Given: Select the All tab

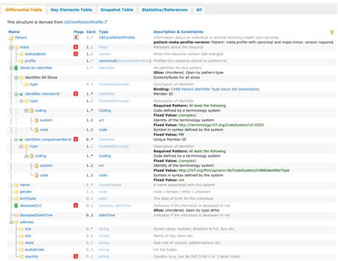Looking at the screenshot, I should 199,10.
